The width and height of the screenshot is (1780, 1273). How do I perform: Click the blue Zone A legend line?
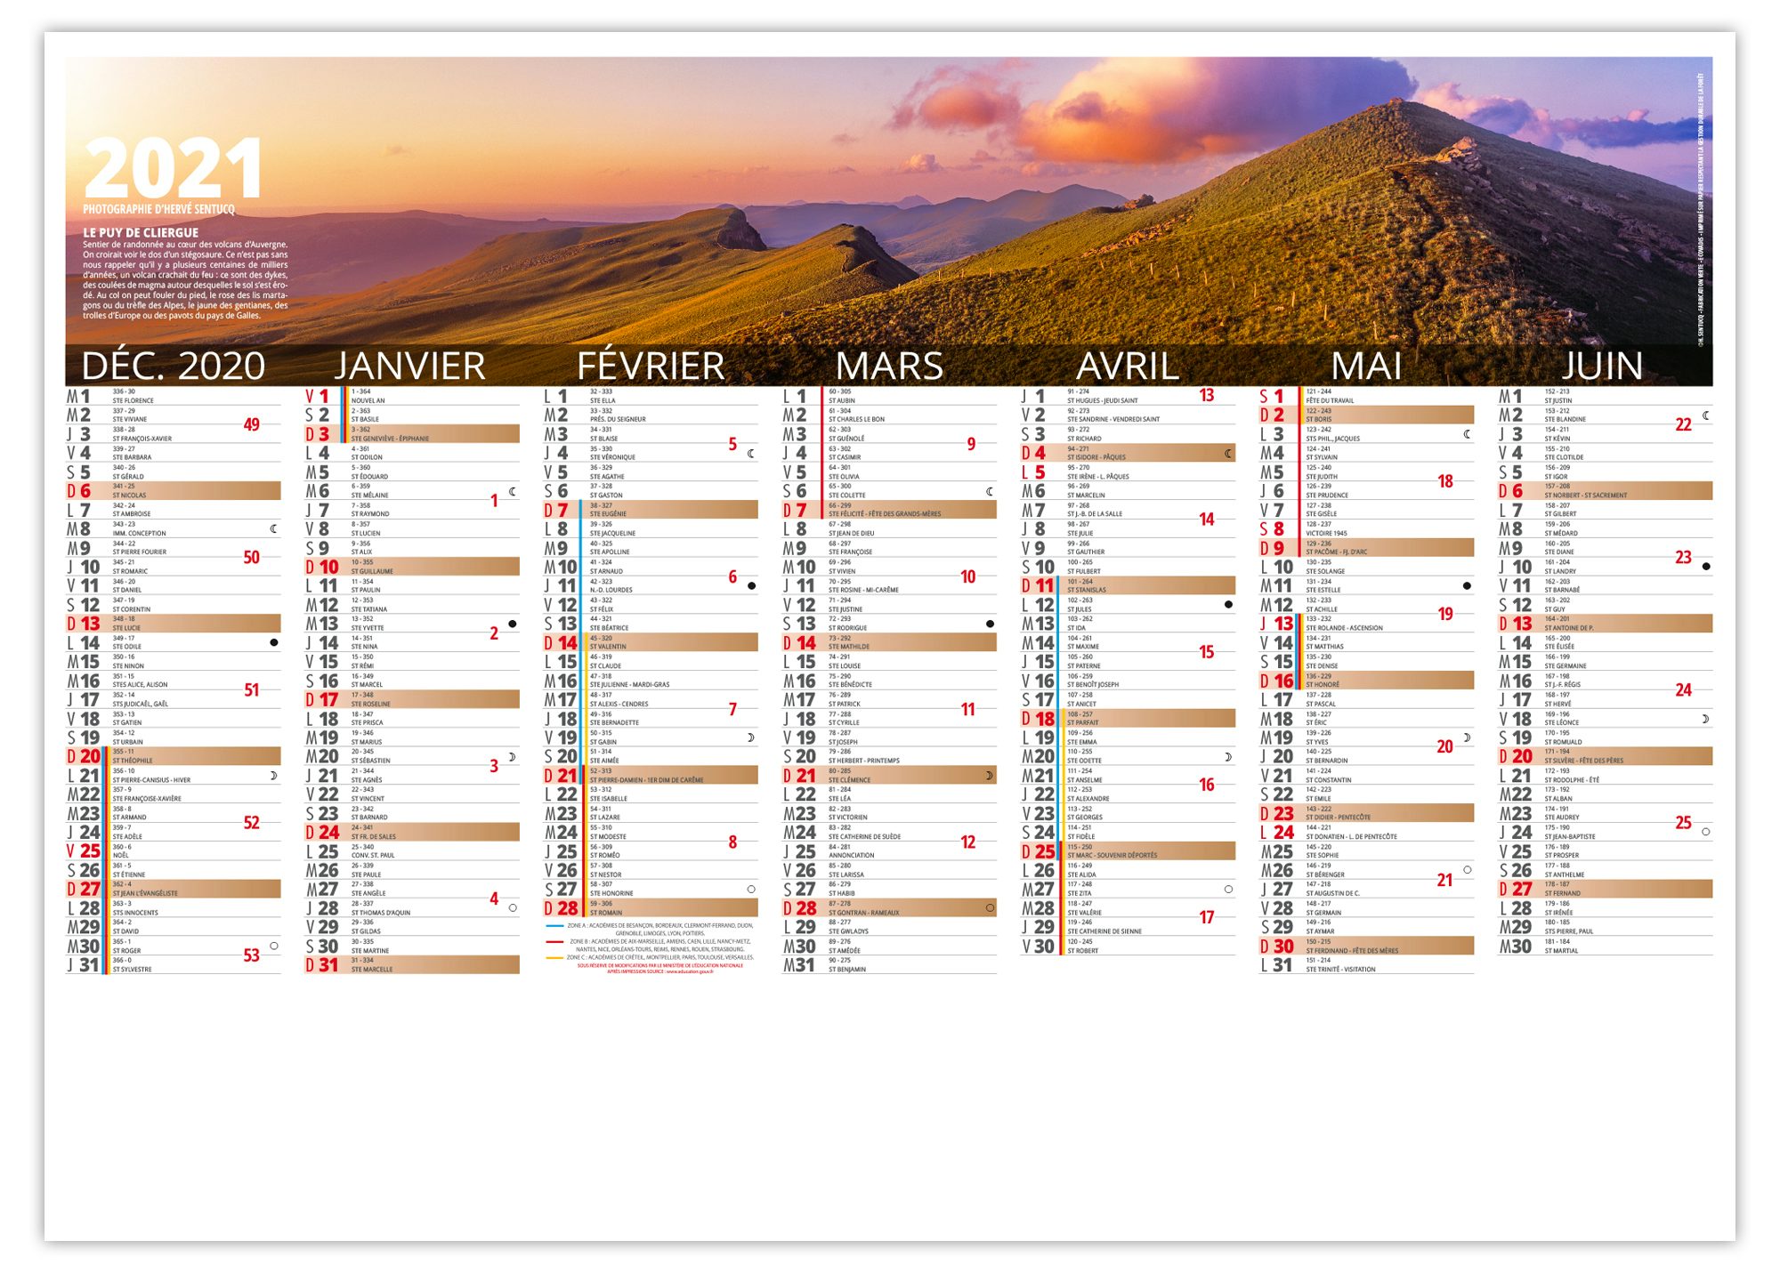pos(554,925)
